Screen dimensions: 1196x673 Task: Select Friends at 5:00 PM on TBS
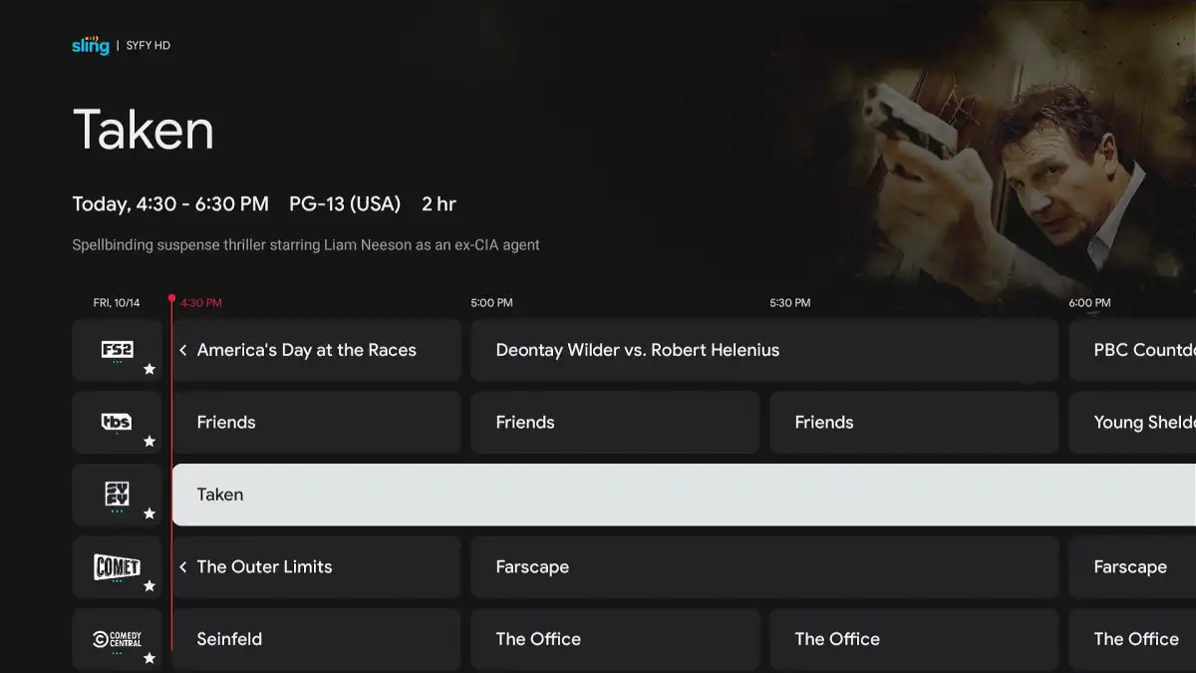pos(615,422)
